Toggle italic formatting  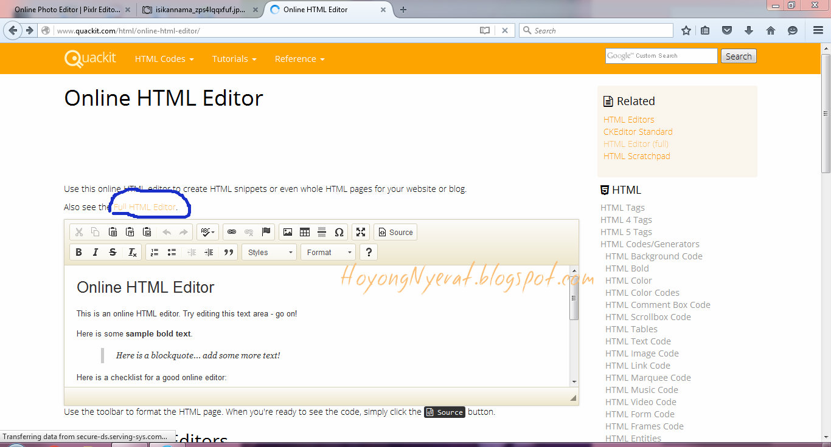[x=96, y=251]
